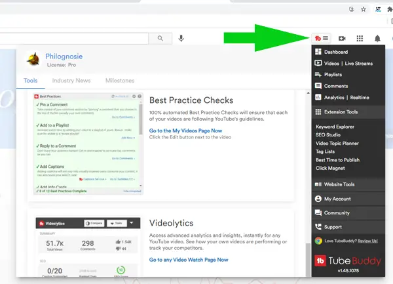The height and width of the screenshot is (284, 393).
Task: Open the TubeBuddy menu button
Action: click(322, 38)
